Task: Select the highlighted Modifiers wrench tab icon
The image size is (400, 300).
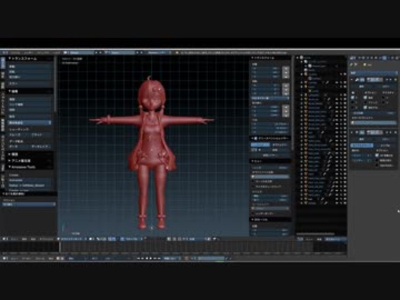Action: (384, 58)
